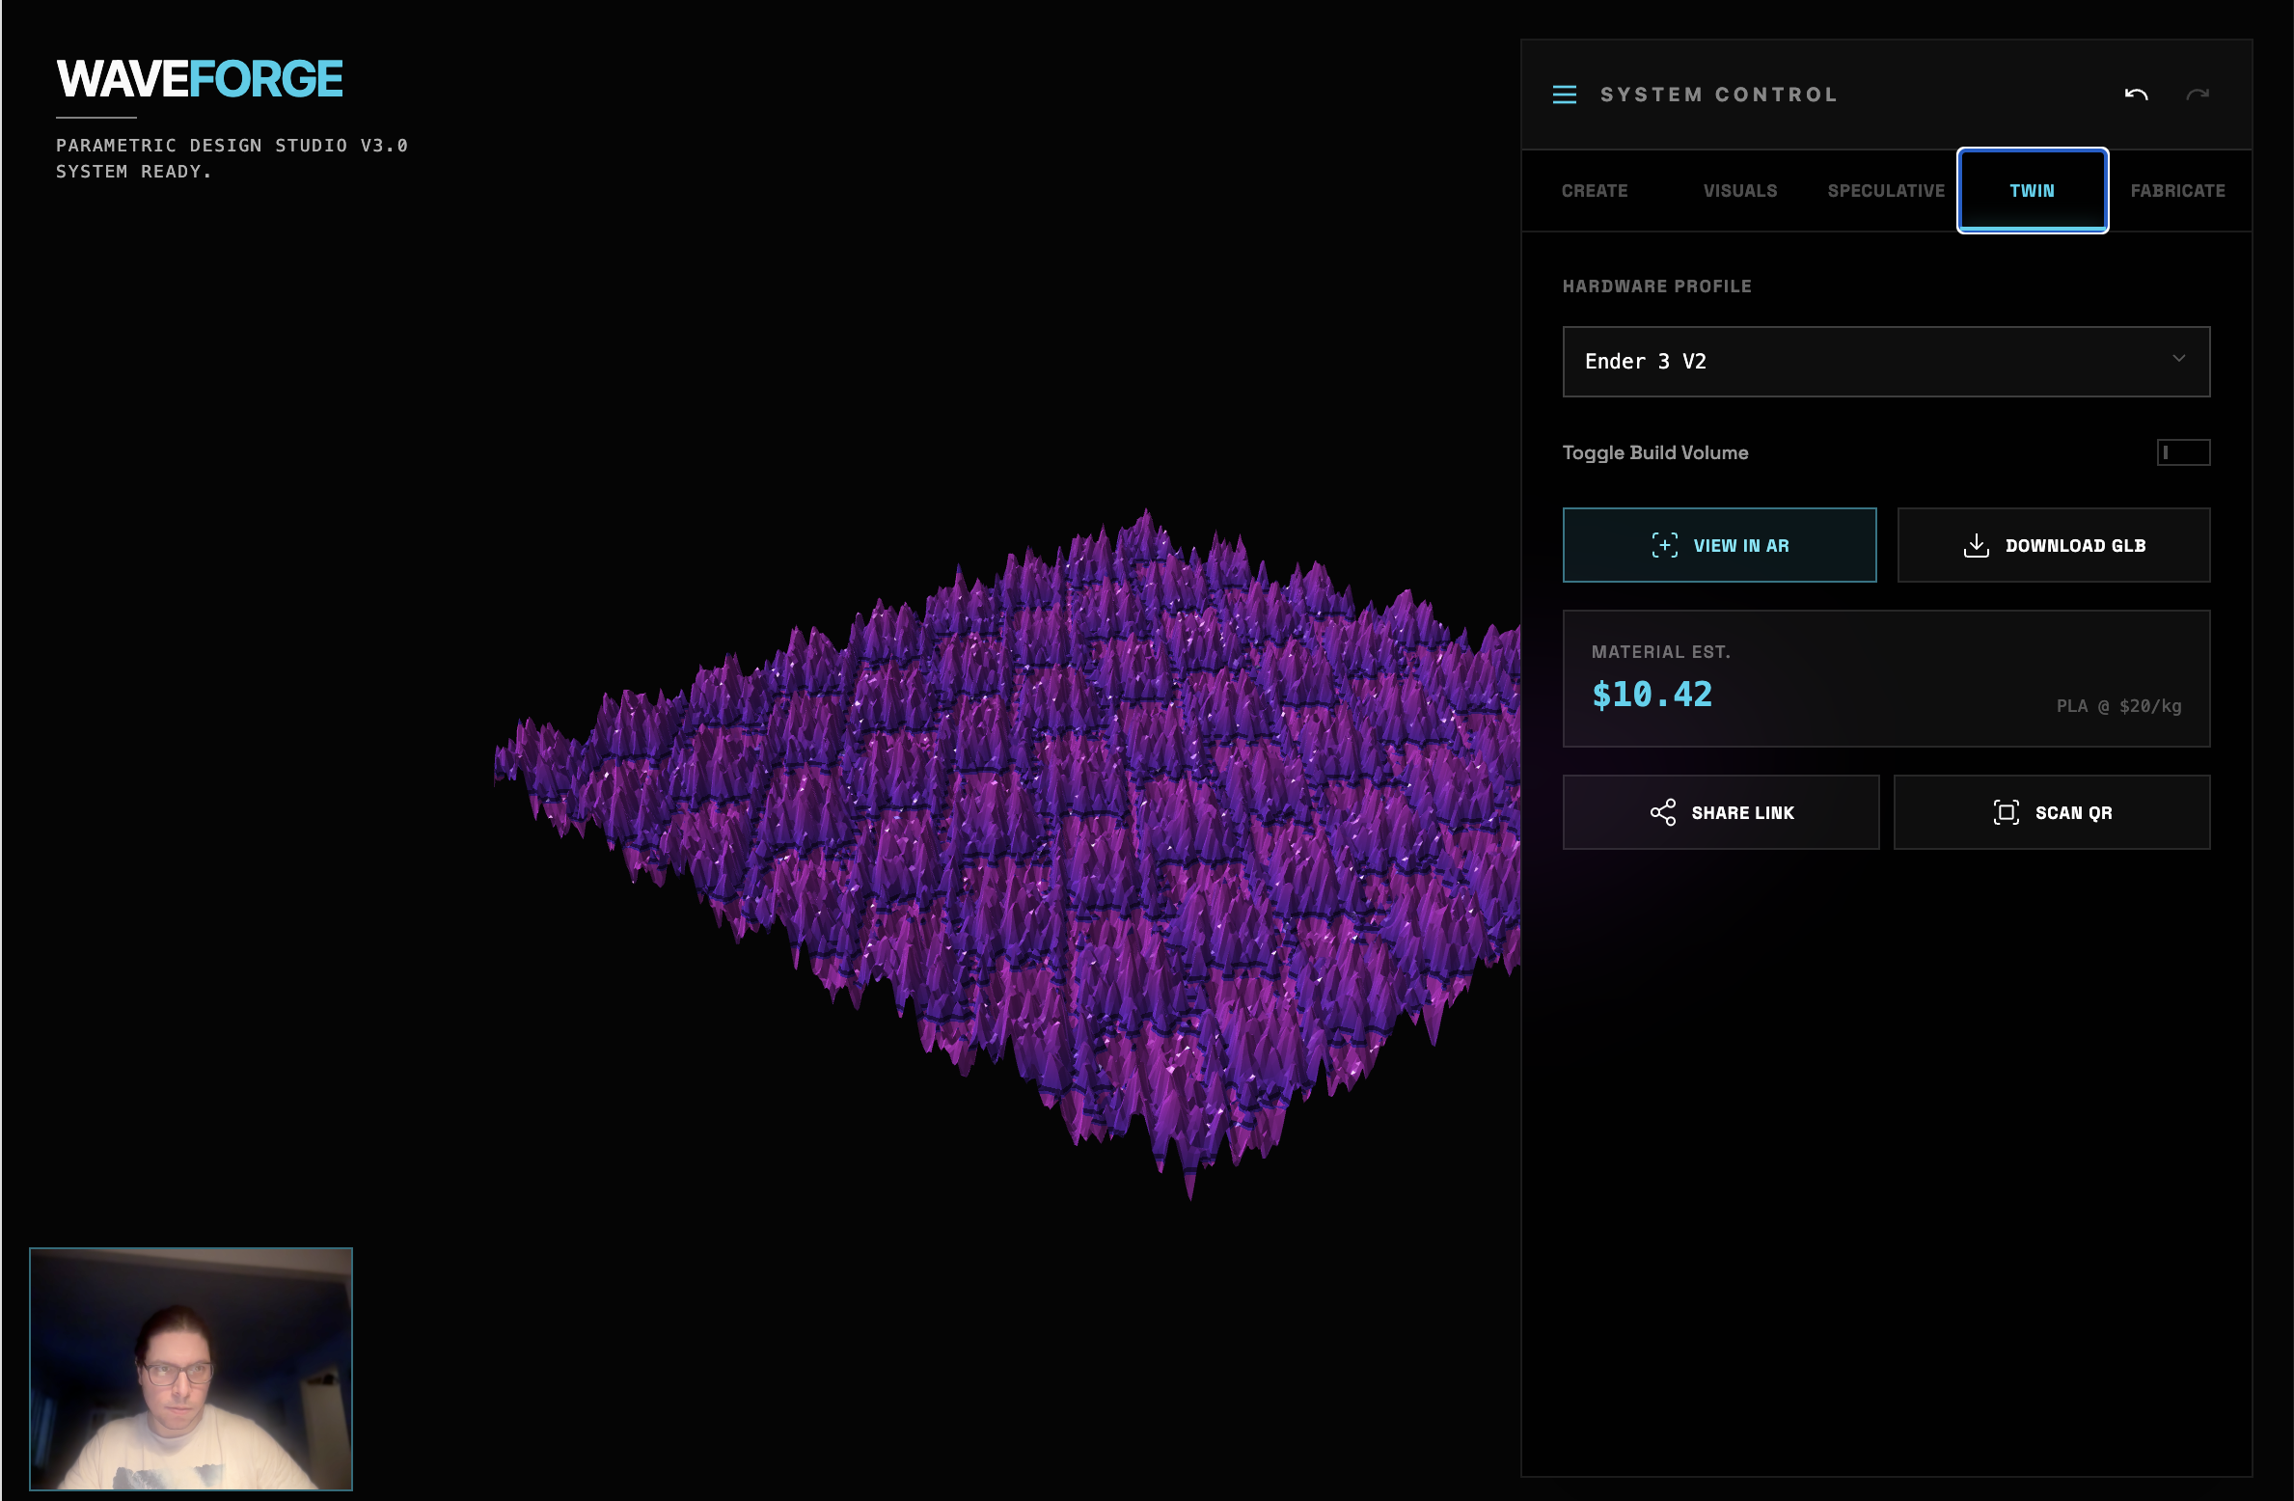Click the AR viewfinder icon
This screenshot has height=1501, width=2294.
1664,545
